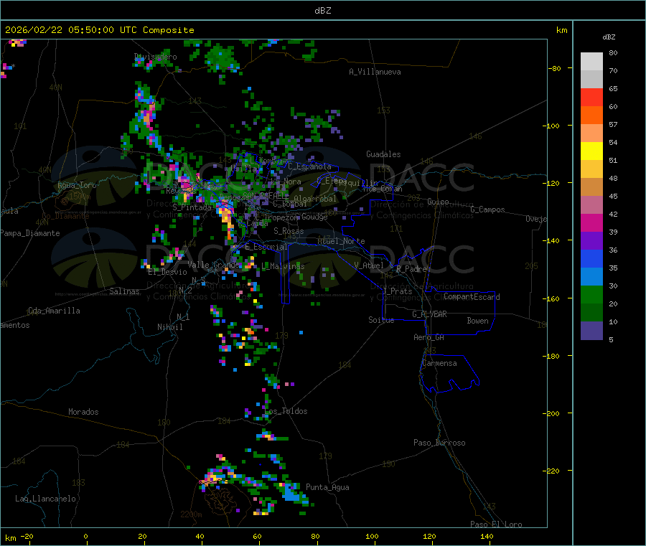Click the orange 60-57 dBZ legend swatch
646x546 pixels.
click(x=591, y=116)
